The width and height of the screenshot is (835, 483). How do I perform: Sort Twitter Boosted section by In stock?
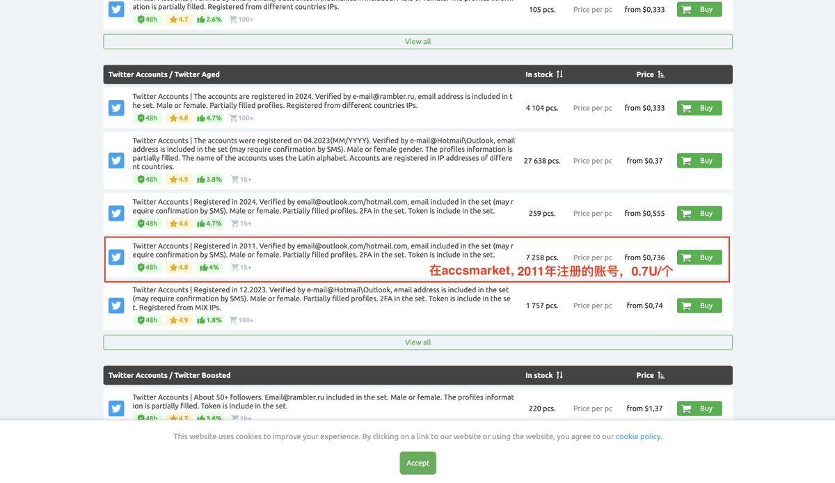pos(544,375)
